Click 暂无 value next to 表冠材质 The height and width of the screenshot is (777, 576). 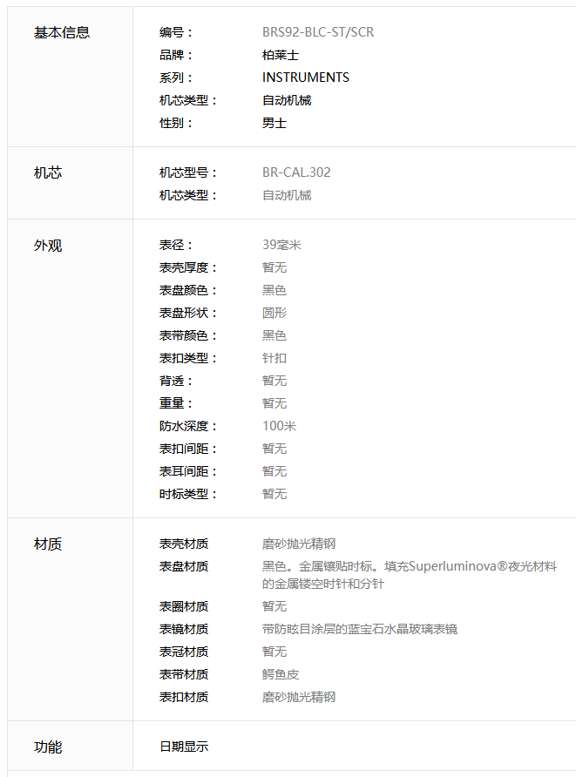(274, 652)
